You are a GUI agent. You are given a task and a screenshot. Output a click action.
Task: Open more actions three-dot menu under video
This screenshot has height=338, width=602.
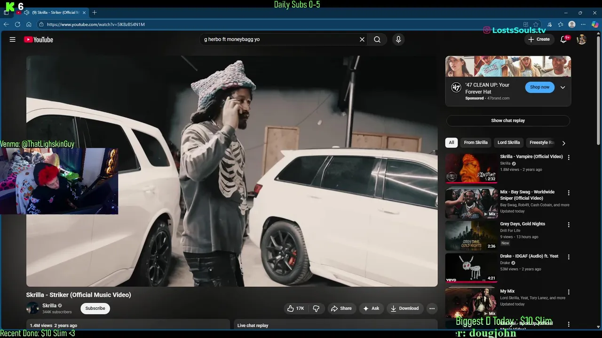tap(432, 308)
